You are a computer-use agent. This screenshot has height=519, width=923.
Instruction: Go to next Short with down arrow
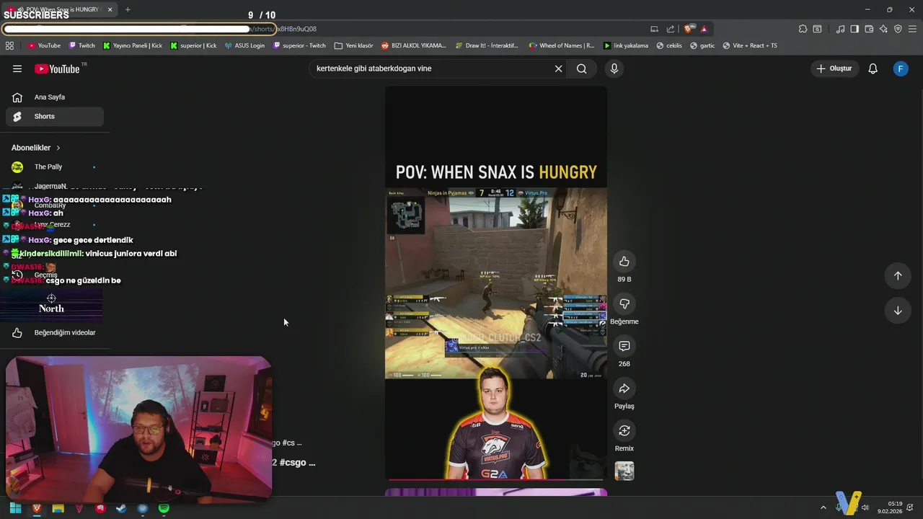coord(898,311)
